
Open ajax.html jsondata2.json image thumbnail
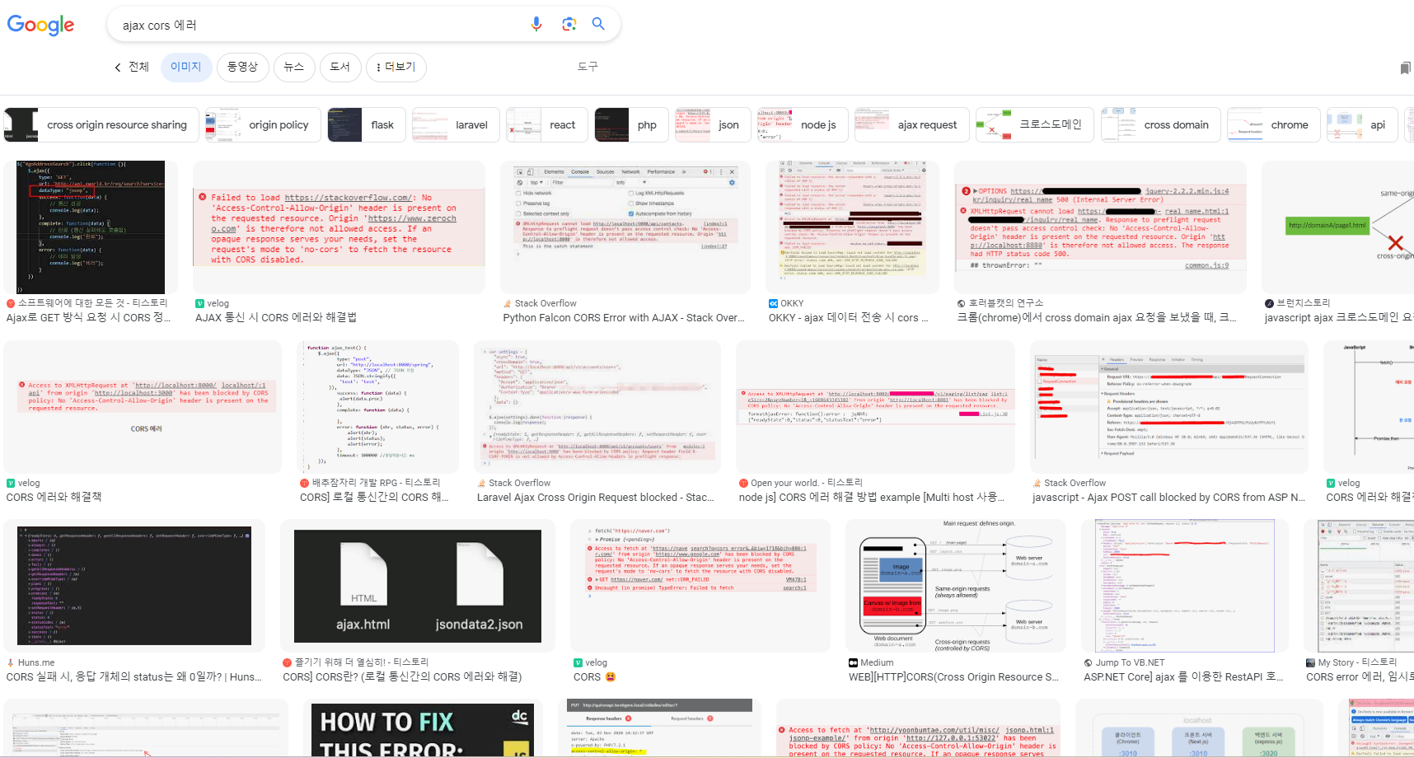tap(417, 585)
